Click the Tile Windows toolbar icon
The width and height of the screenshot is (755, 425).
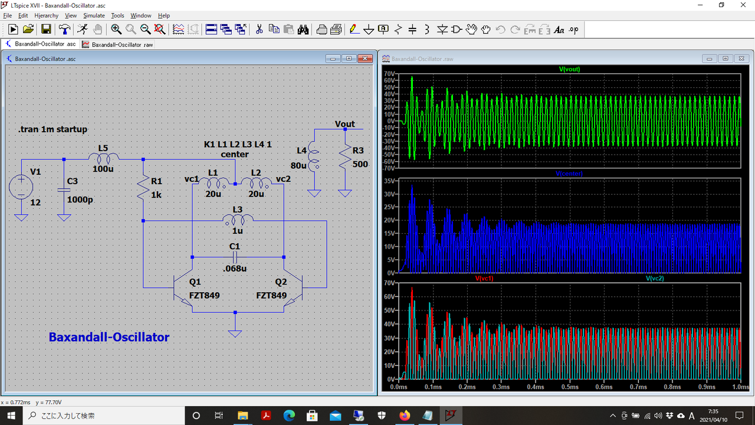point(211,29)
